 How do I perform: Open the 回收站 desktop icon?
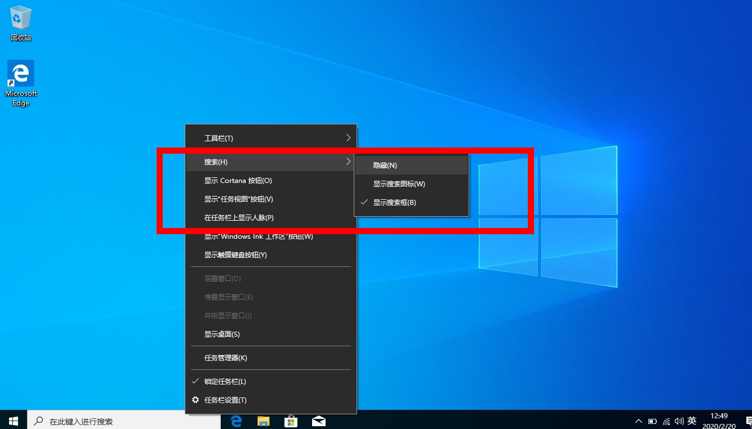20,21
